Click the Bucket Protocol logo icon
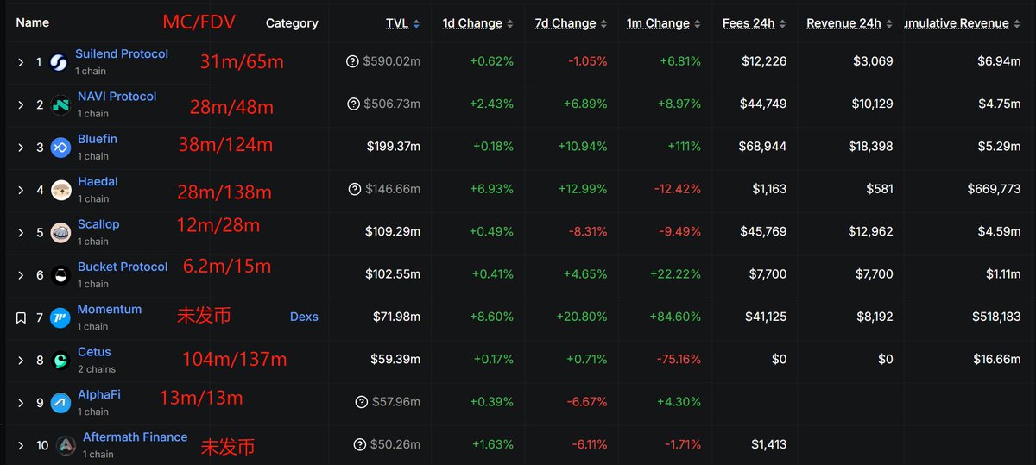This screenshot has height=465, width=1036. click(x=60, y=275)
